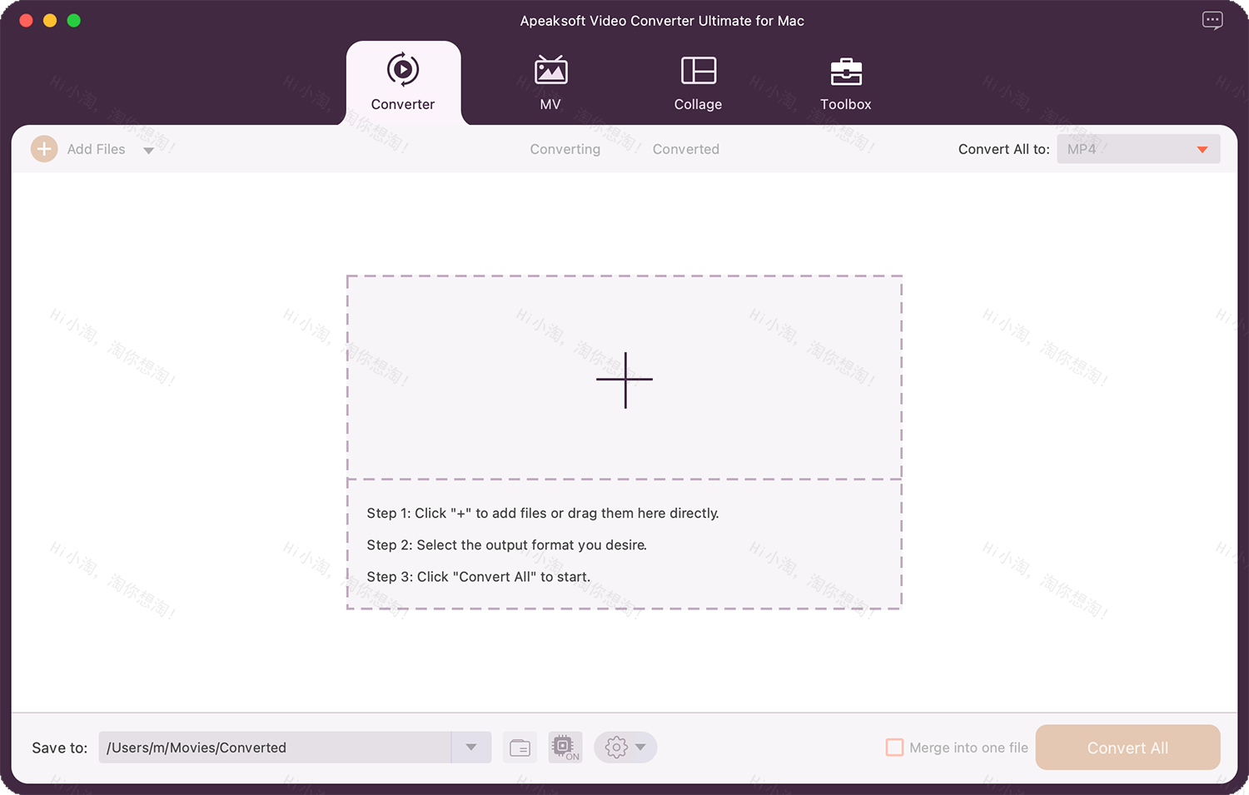Switch to the MV tab
The image size is (1249, 795).
[550, 83]
